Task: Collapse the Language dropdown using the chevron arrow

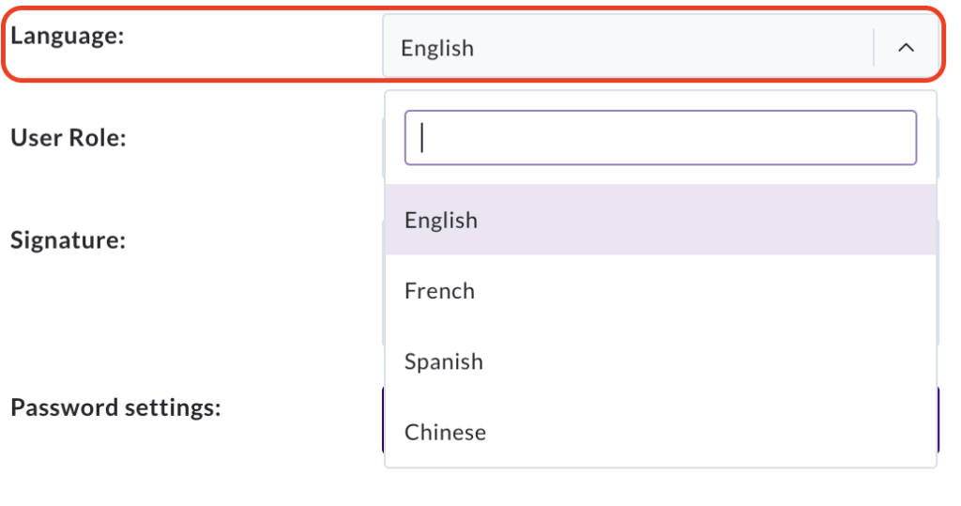Action: tap(906, 47)
